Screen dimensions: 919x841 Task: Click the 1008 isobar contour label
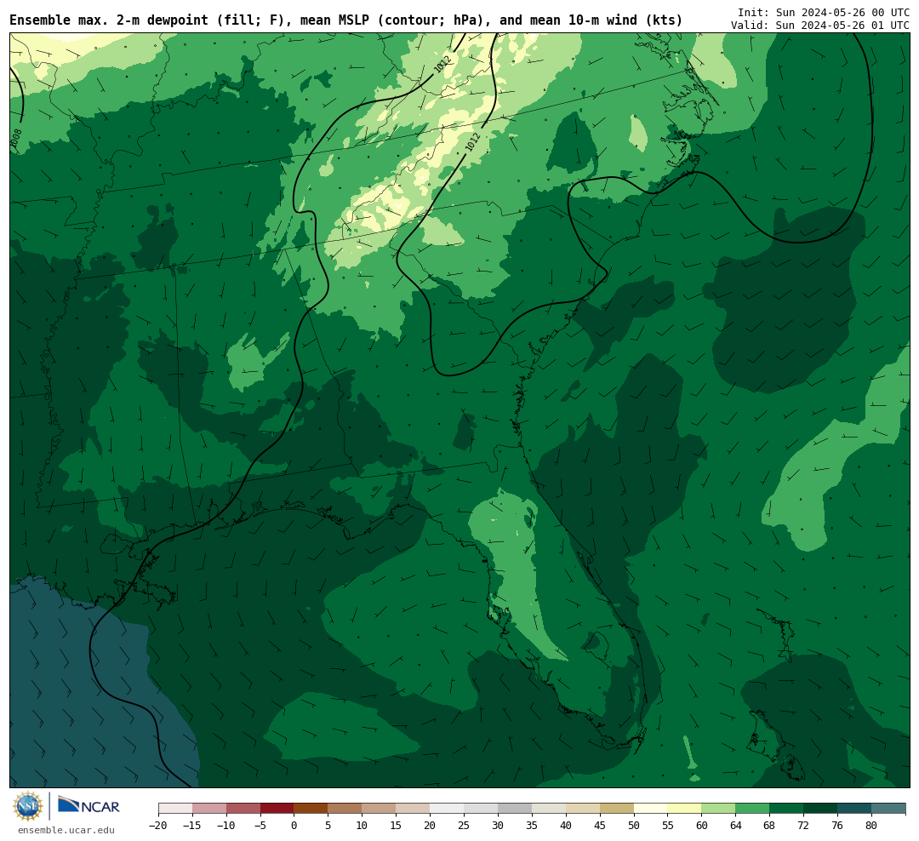(16, 138)
